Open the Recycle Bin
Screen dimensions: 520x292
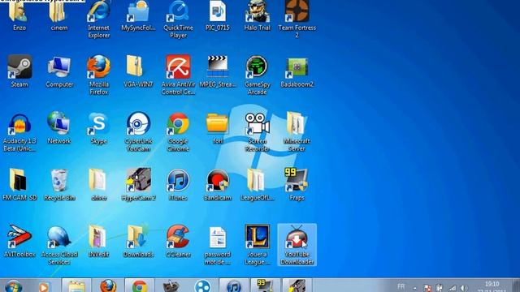tap(59, 184)
